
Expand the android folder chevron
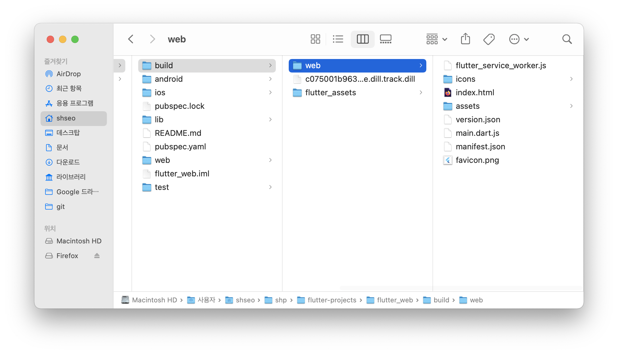pos(270,79)
